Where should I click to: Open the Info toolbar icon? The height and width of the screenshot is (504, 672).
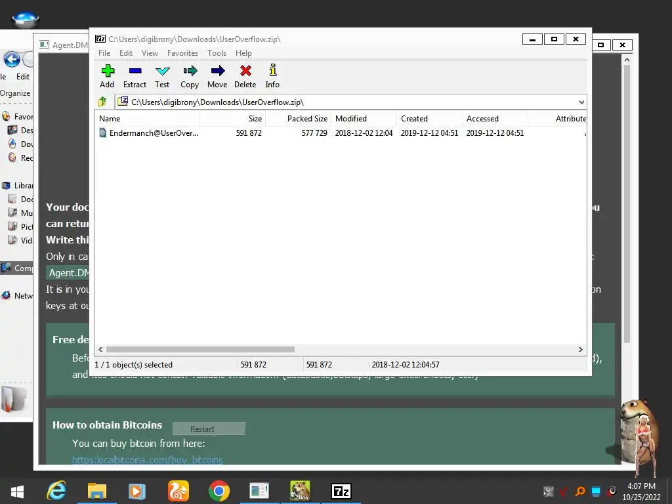[x=272, y=77]
